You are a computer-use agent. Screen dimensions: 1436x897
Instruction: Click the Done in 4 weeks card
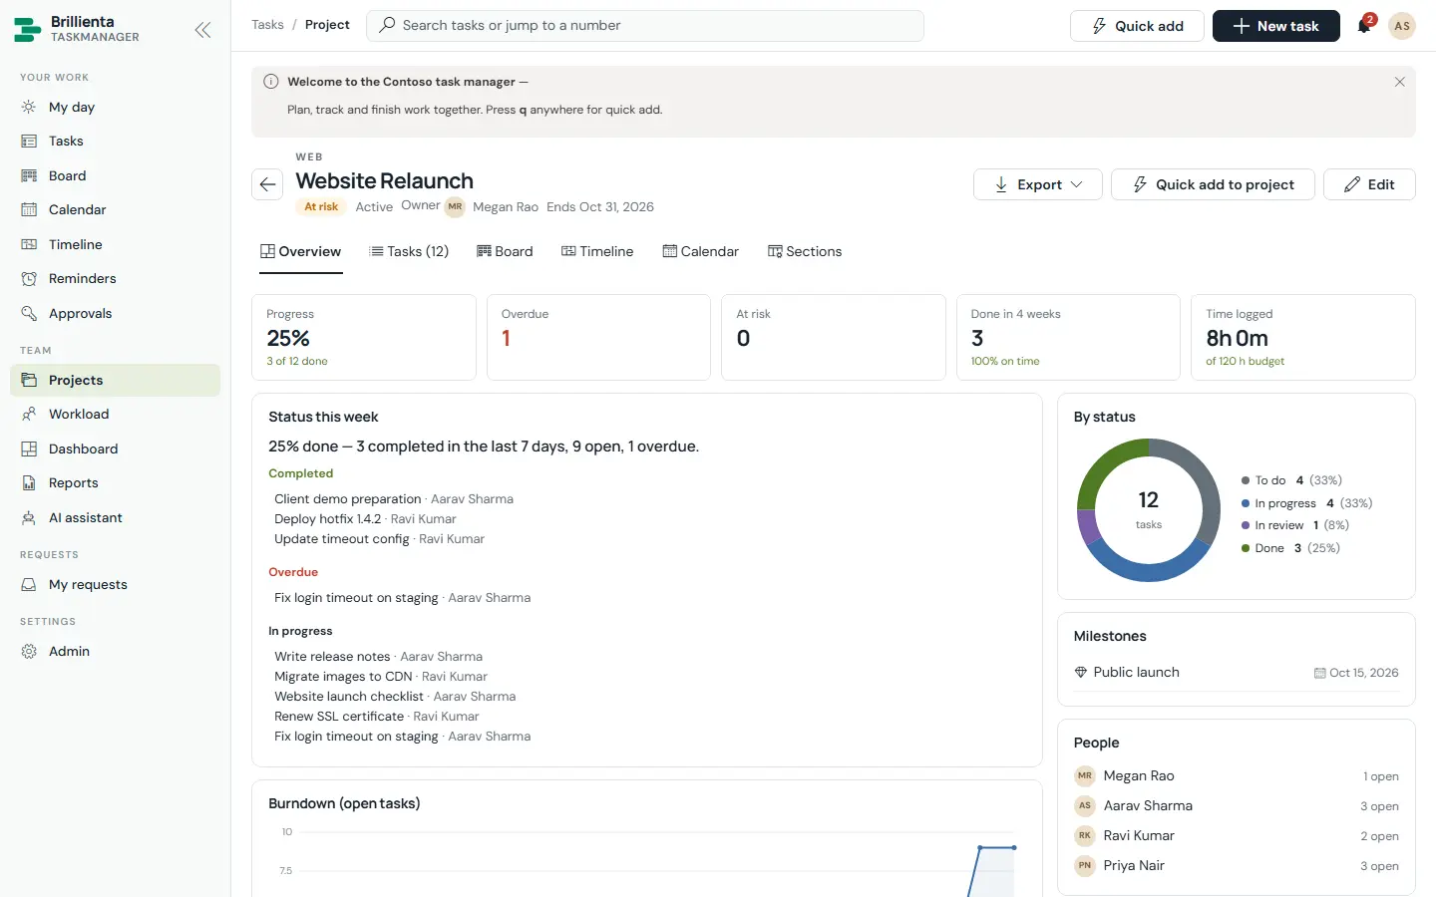tap(1068, 337)
